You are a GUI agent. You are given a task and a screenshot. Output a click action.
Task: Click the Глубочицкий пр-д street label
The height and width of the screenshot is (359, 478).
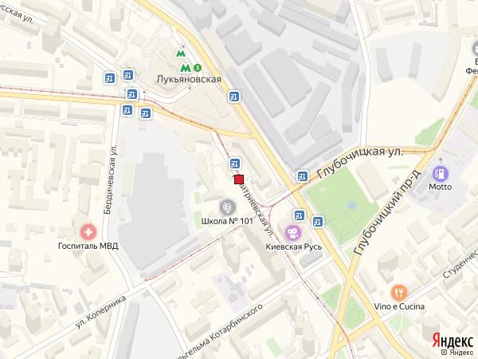(x=388, y=212)
